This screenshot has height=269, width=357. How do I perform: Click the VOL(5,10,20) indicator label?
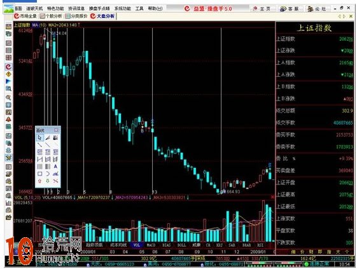pyautogui.click(x=28, y=197)
